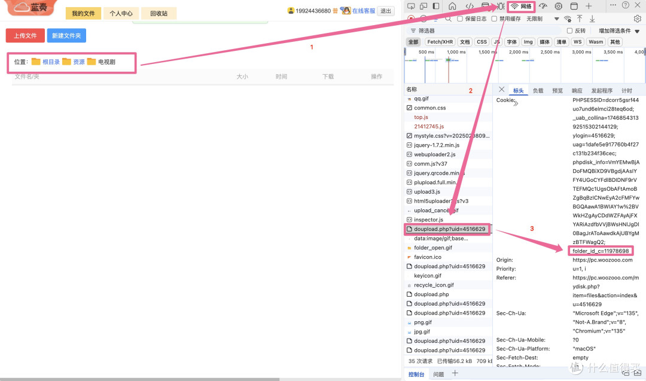Open the 我的文件 navigation tab
This screenshot has height=381, width=646.
point(83,13)
